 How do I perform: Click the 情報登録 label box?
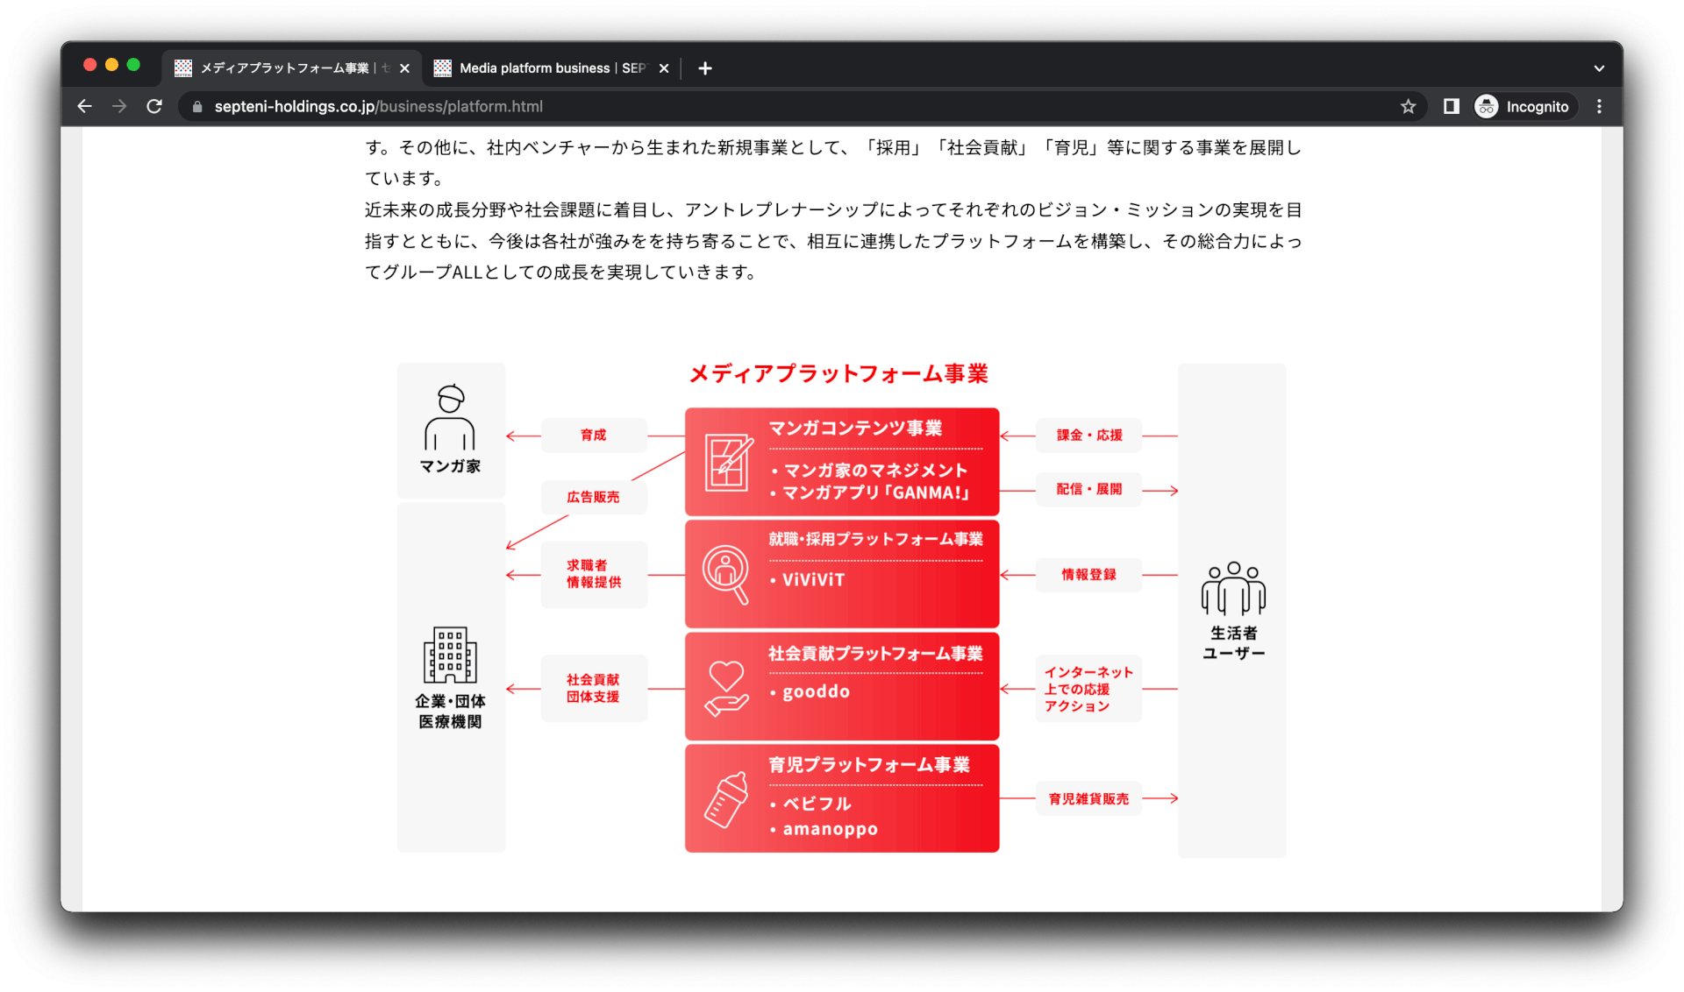tap(1088, 575)
